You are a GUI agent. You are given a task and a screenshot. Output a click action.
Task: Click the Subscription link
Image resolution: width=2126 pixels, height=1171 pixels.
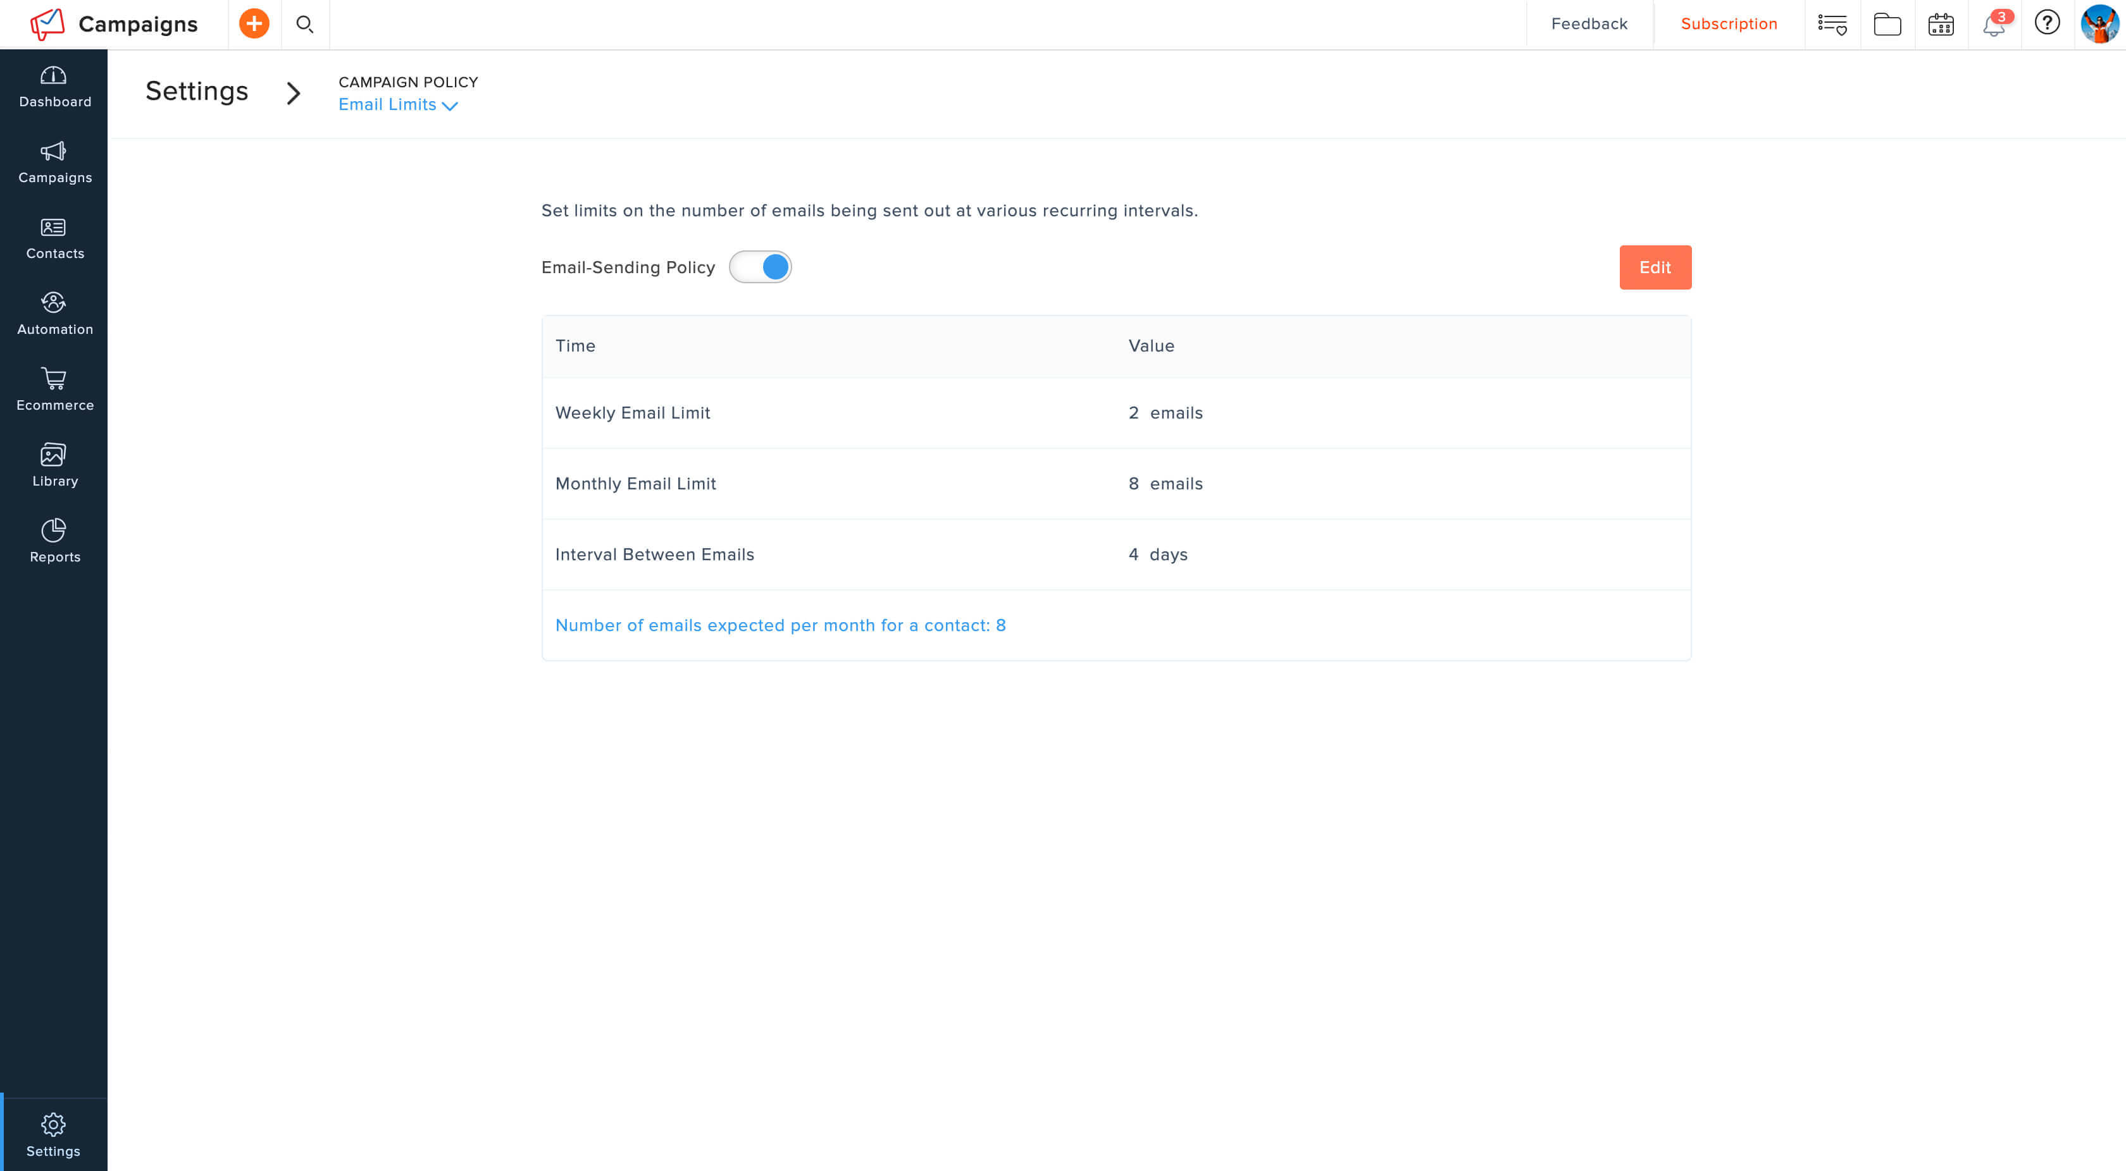click(x=1728, y=24)
